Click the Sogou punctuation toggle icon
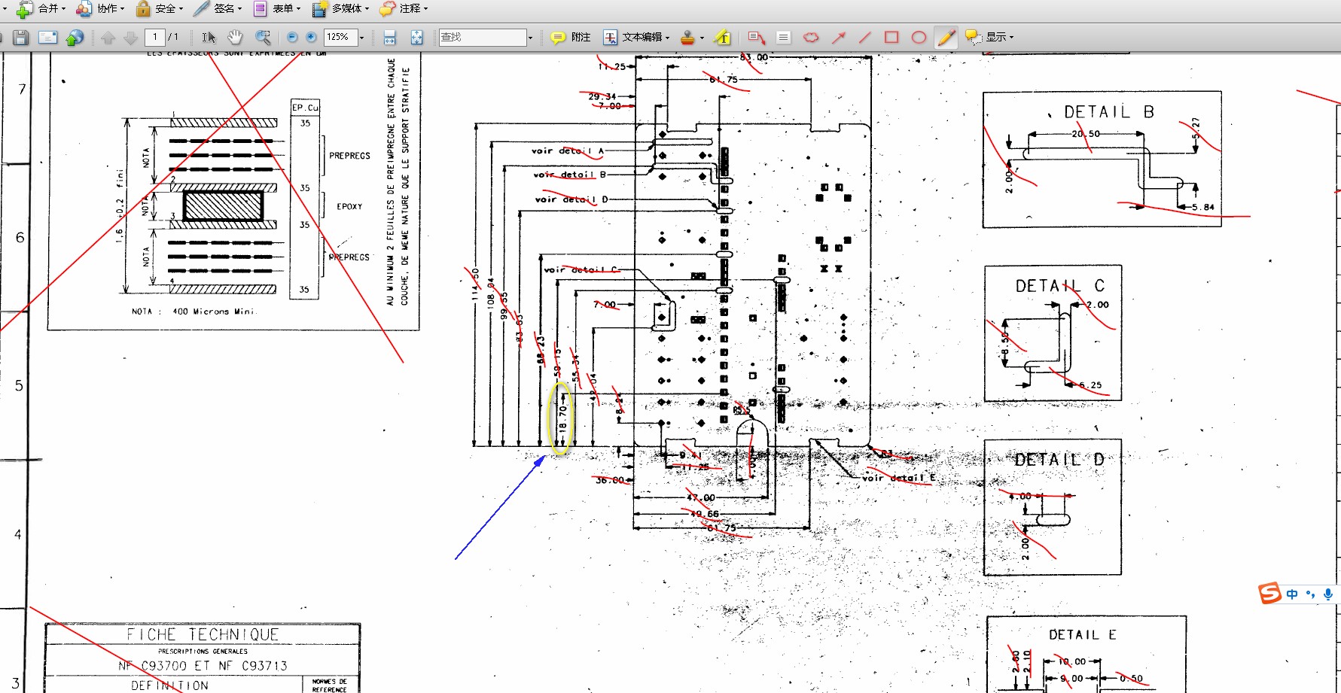 pos(1310,594)
